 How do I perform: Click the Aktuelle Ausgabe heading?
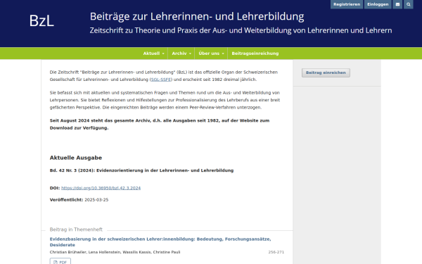[x=76, y=158]
